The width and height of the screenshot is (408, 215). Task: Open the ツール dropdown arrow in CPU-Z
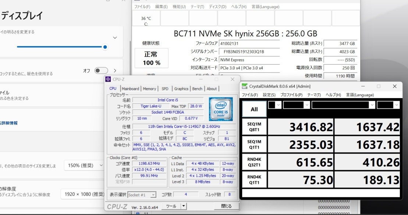coord(184,206)
